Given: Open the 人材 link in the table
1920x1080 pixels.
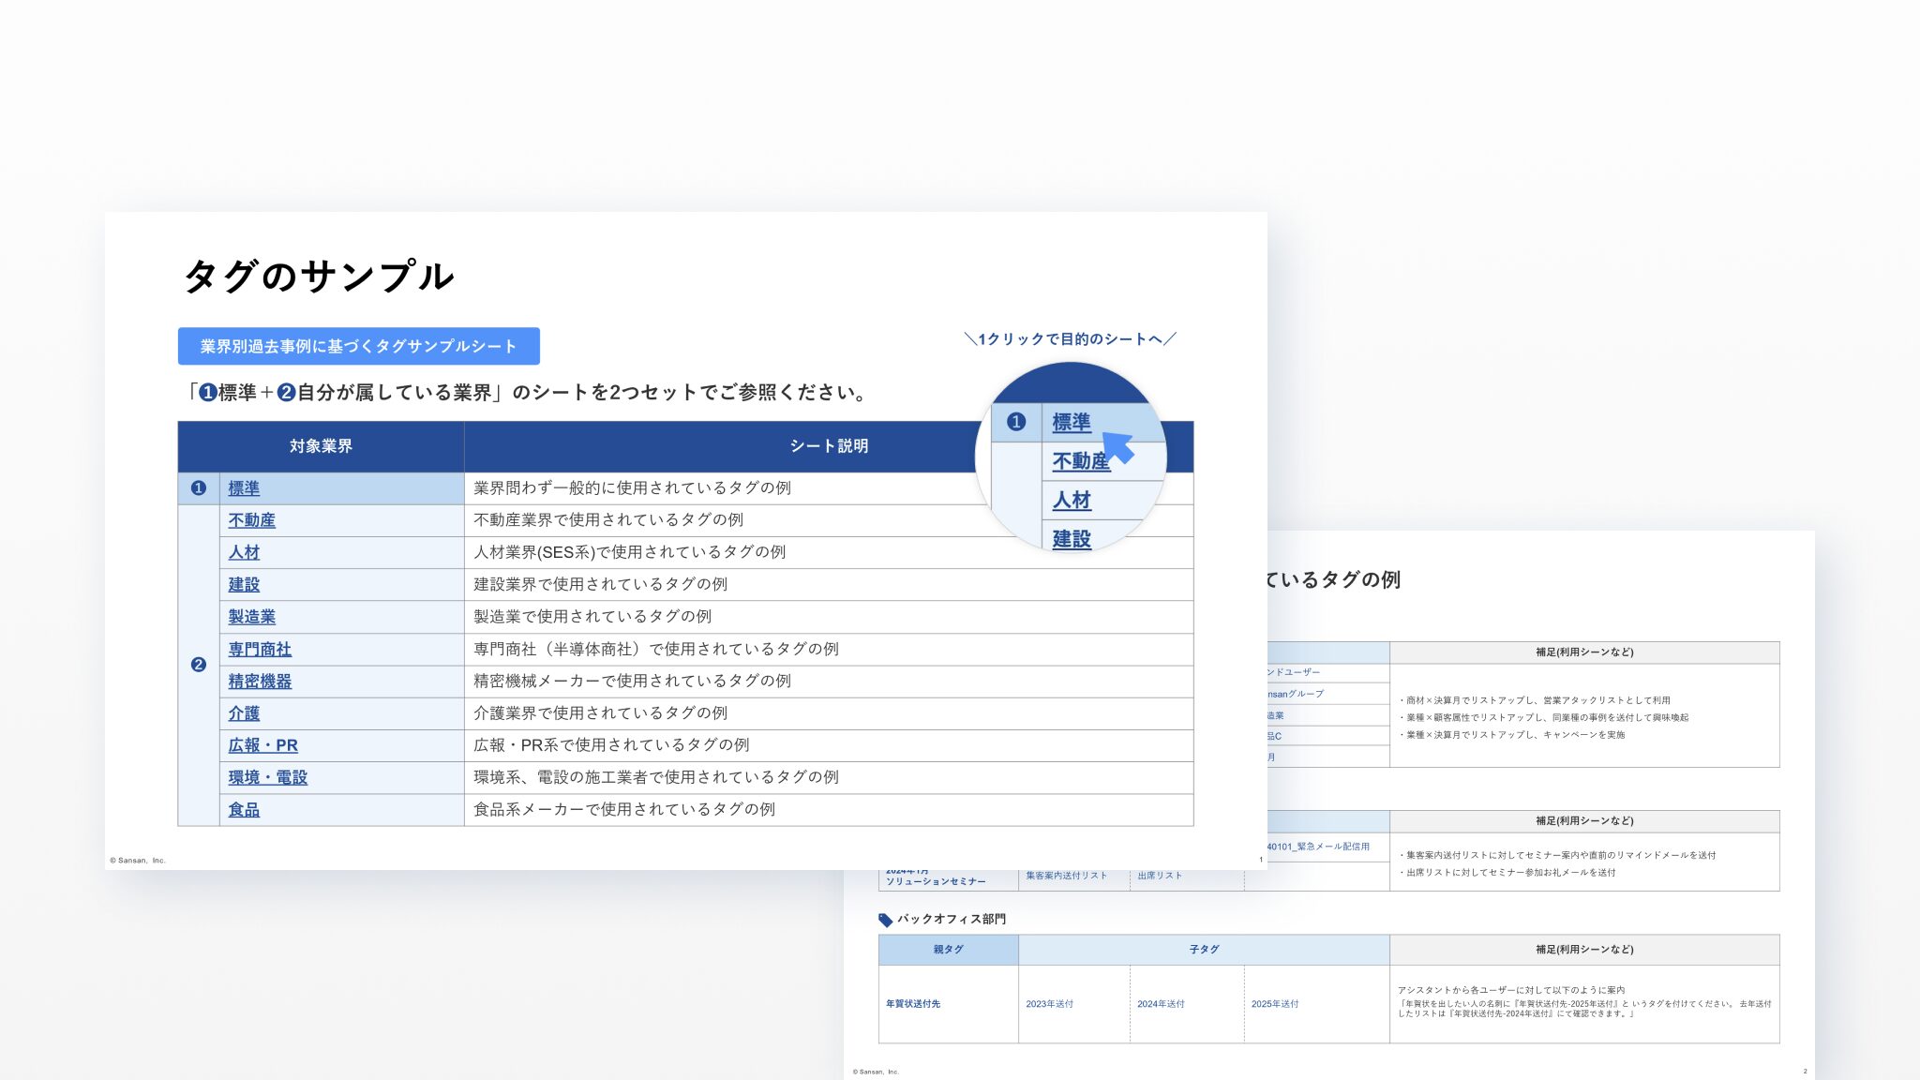Looking at the screenshot, I should [244, 552].
